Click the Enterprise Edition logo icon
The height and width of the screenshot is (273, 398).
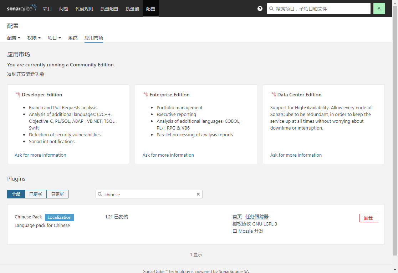(145, 95)
